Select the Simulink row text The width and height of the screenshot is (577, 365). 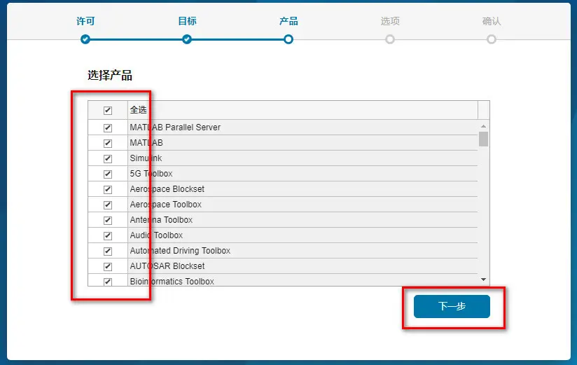pos(146,158)
